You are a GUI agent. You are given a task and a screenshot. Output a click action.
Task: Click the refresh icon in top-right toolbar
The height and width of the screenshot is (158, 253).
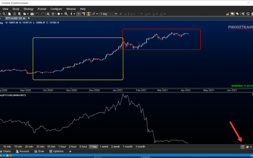248,14
